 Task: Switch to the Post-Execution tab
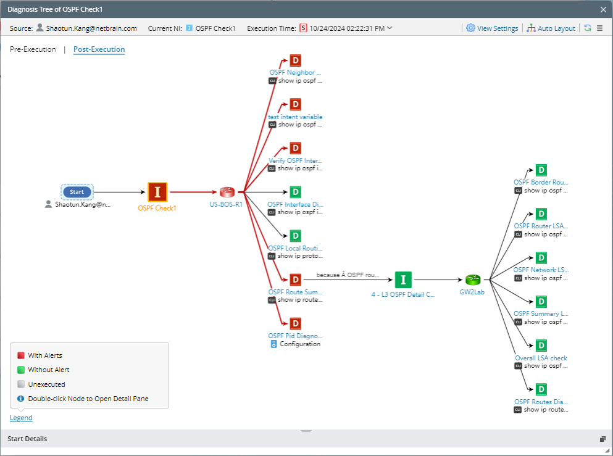[x=99, y=49]
